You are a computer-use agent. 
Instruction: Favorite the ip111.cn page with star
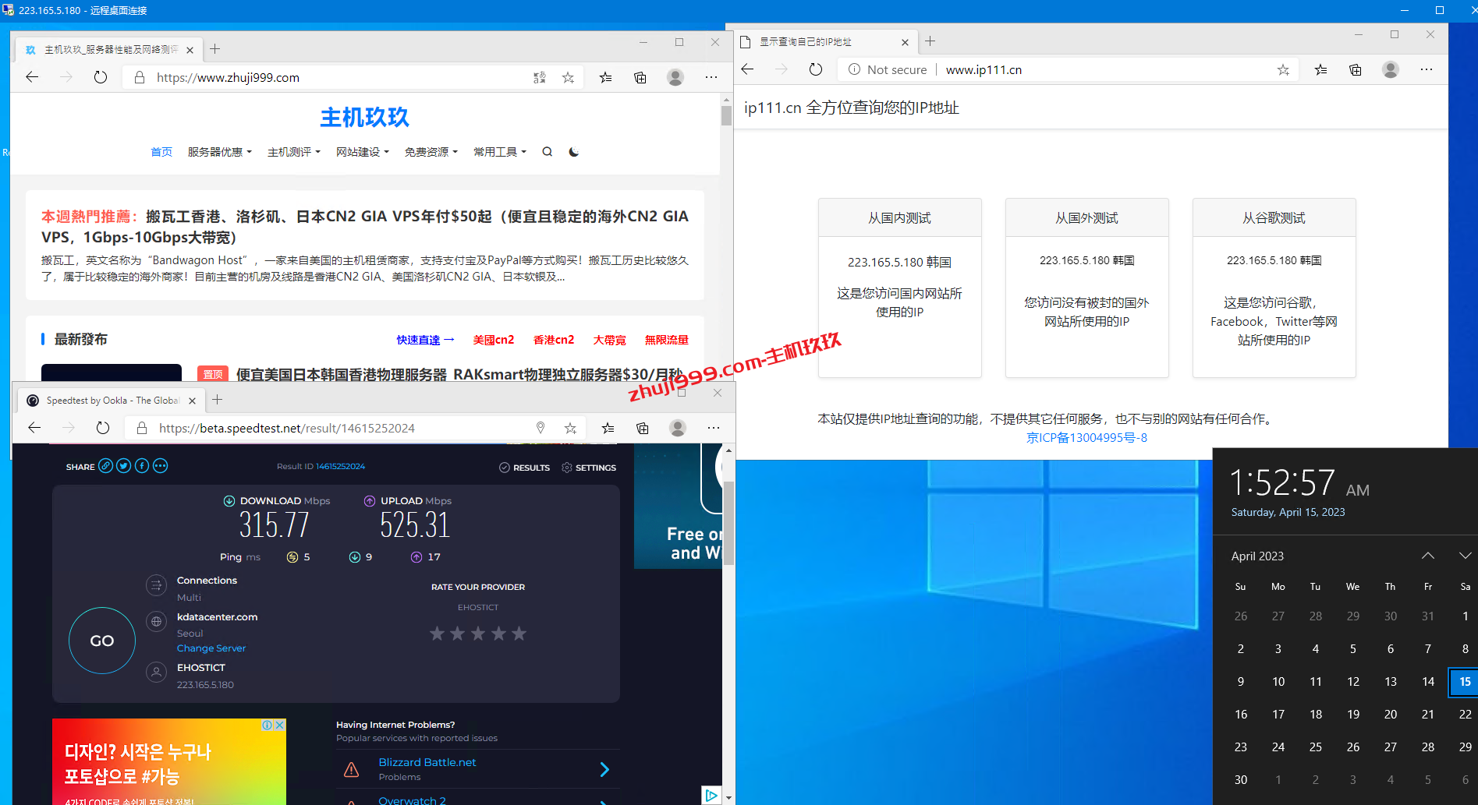pyautogui.click(x=1283, y=69)
